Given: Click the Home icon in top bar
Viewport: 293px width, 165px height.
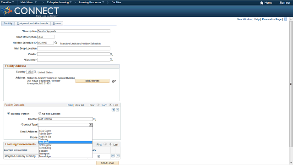Looking at the screenshot, I should click(x=261, y=3).
